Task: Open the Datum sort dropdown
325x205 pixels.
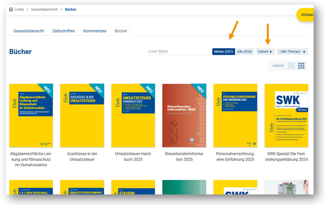Action: [x=265, y=51]
